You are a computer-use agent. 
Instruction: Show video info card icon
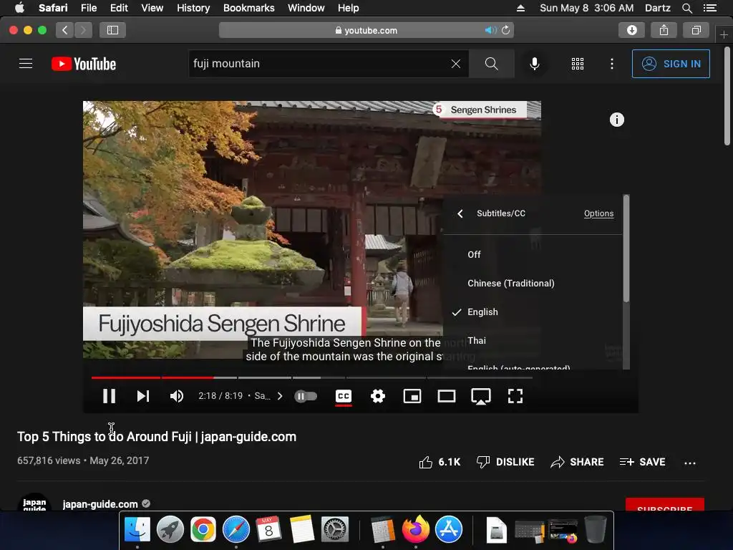point(616,120)
